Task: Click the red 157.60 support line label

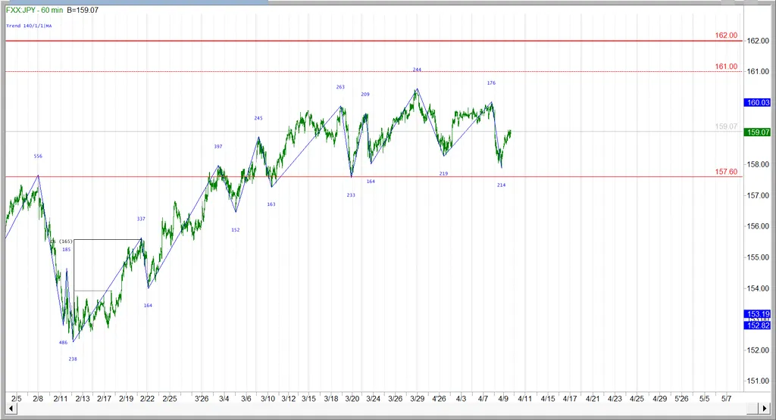Action: [726, 172]
